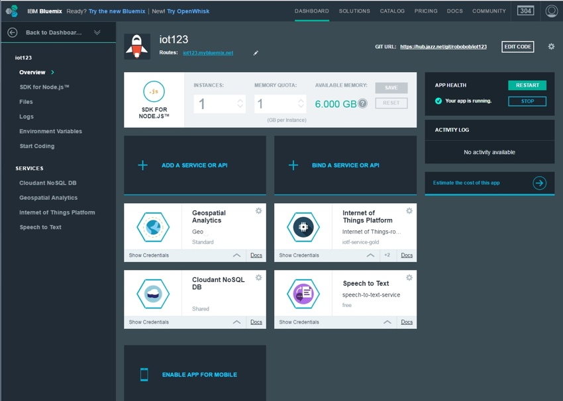Viewport: 563px width, 401px height.
Task: Adjust the Instances stepper arrows
Action: click(240, 104)
